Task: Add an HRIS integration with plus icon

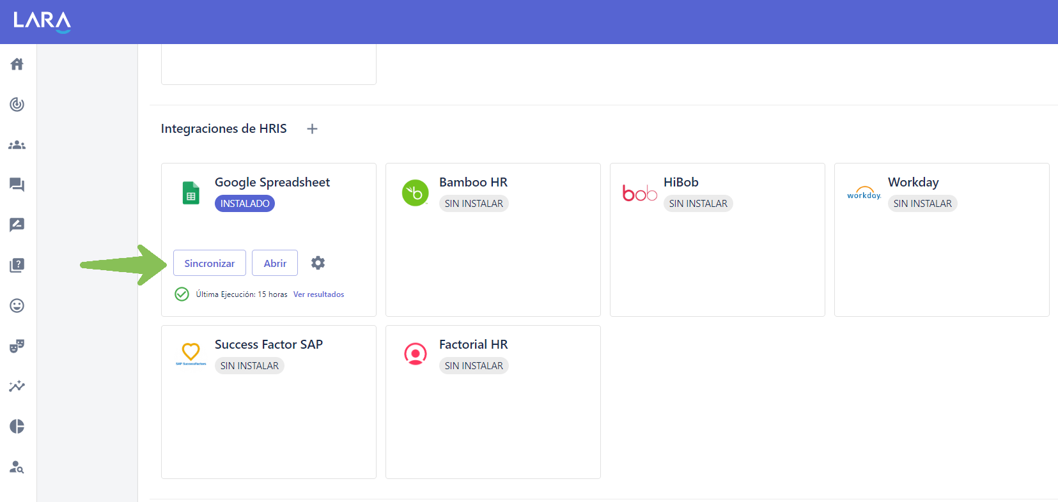Action: [x=312, y=129]
